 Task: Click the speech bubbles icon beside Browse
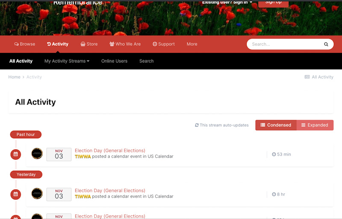(x=16, y=44)
